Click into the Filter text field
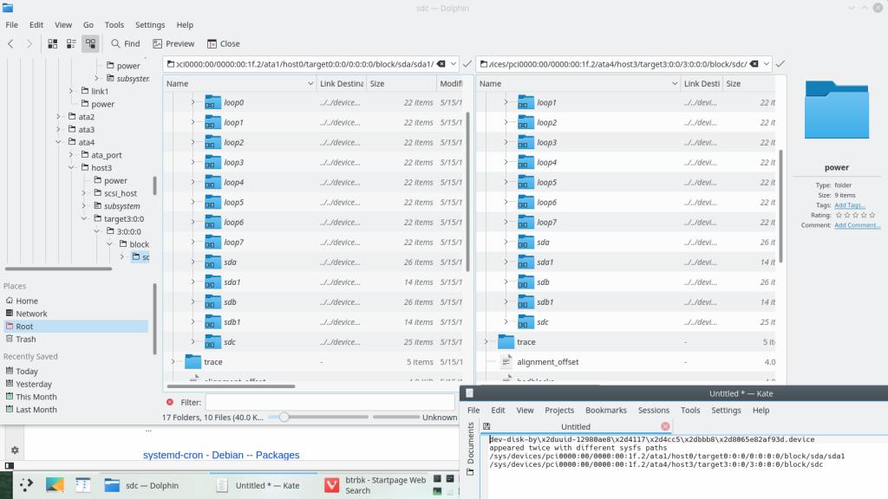The image size is (888, 499). pos(330,402)
